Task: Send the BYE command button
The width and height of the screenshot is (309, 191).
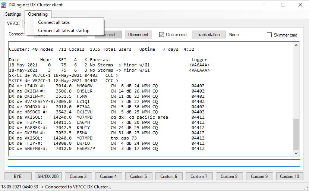Action: pyautogui.click(x=18, y=176)
